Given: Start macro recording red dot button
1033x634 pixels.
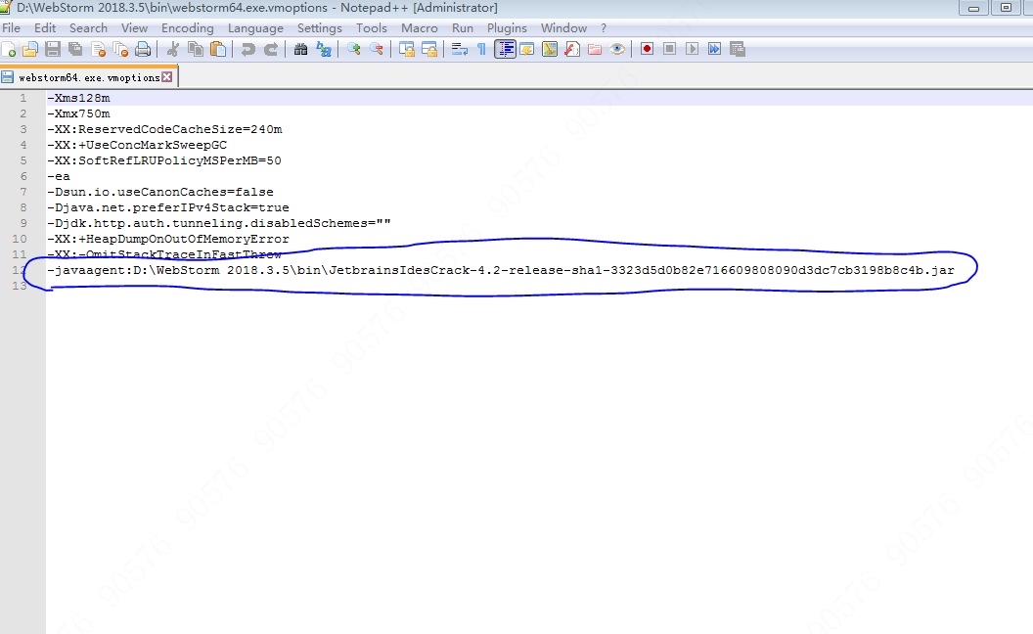Looking at the screenshot, I should point(647,49).
